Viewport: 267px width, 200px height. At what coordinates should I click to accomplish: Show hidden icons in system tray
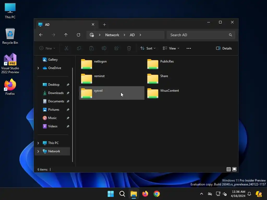pos(202,194)
